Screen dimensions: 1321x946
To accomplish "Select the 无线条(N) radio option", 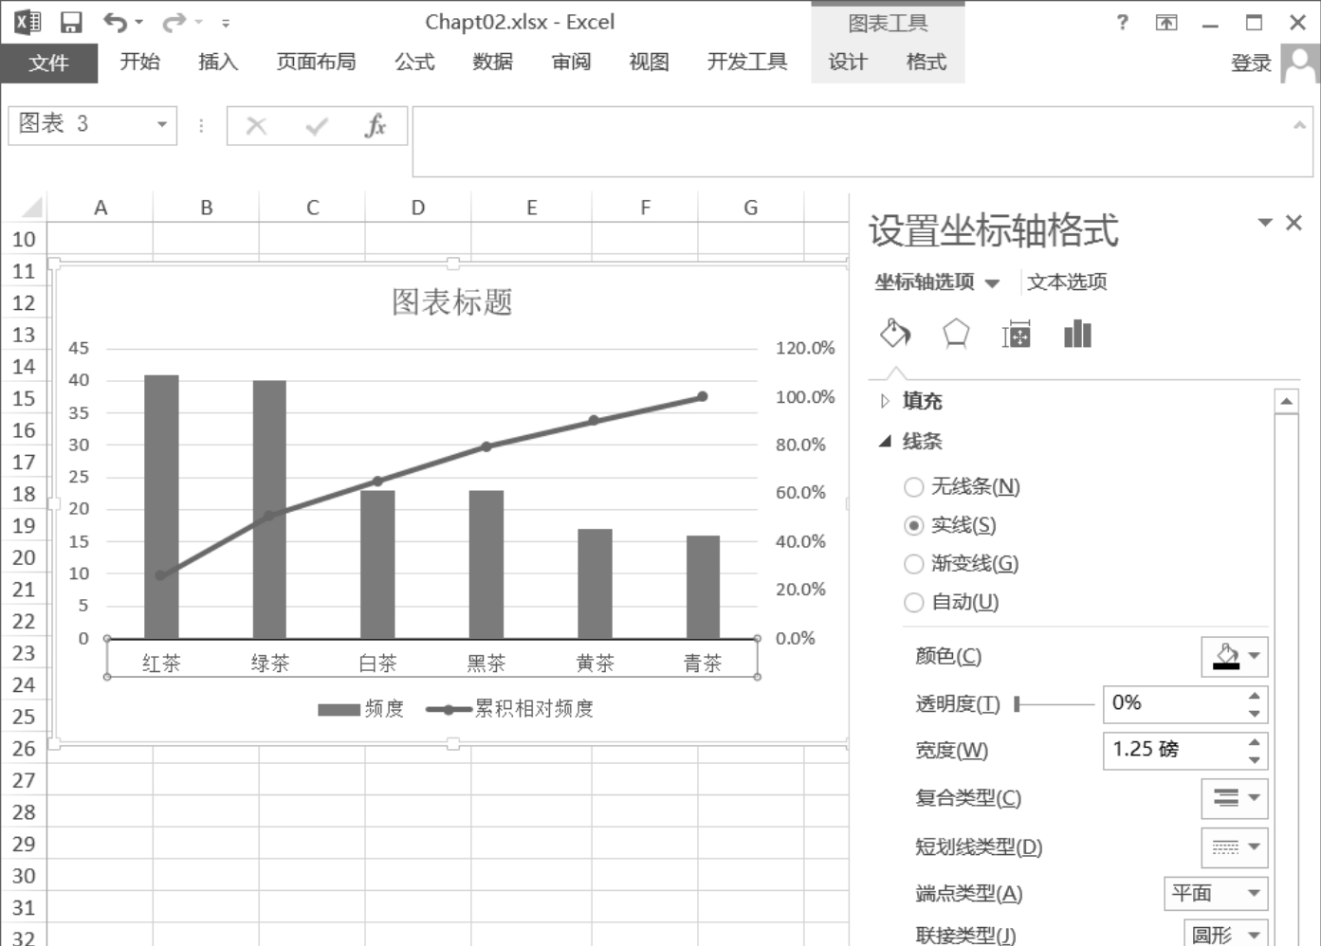I will coord(913,487).
